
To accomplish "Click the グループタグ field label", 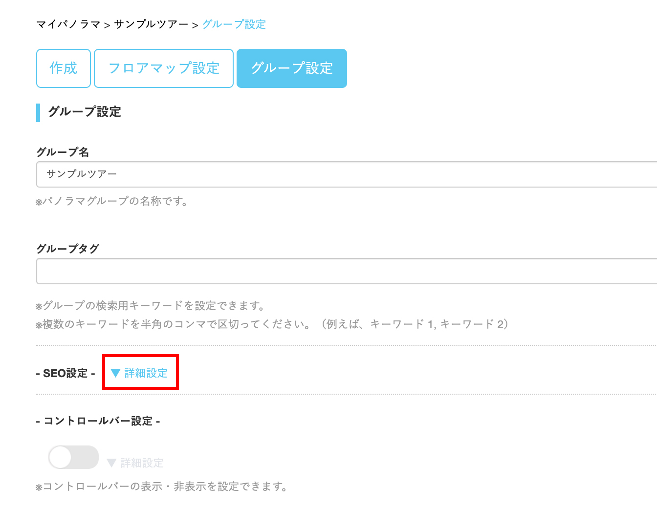I will [x=68, y=249].
